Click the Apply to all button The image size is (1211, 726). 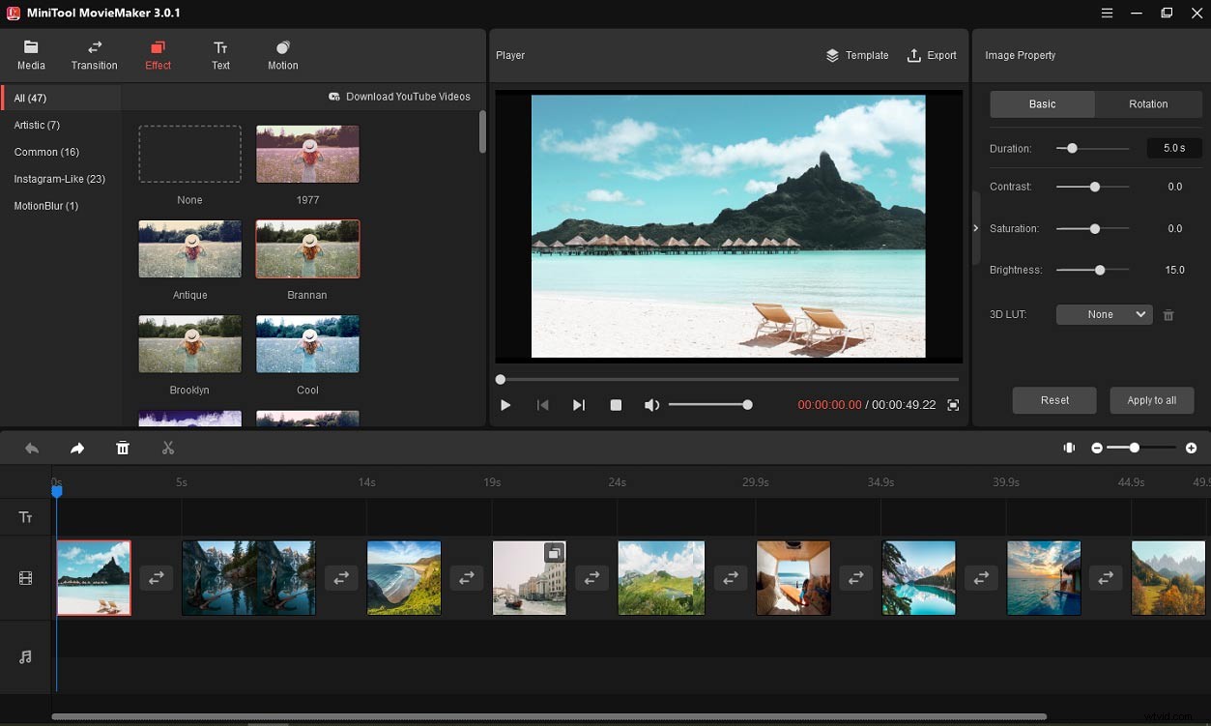tap(1151, 399)
